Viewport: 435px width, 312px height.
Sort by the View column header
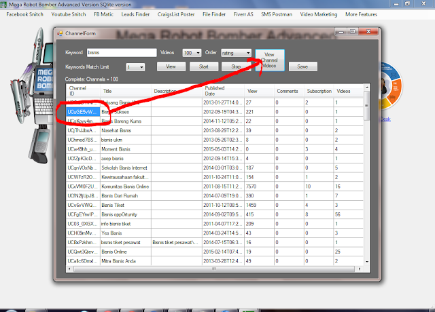[259, 91]
